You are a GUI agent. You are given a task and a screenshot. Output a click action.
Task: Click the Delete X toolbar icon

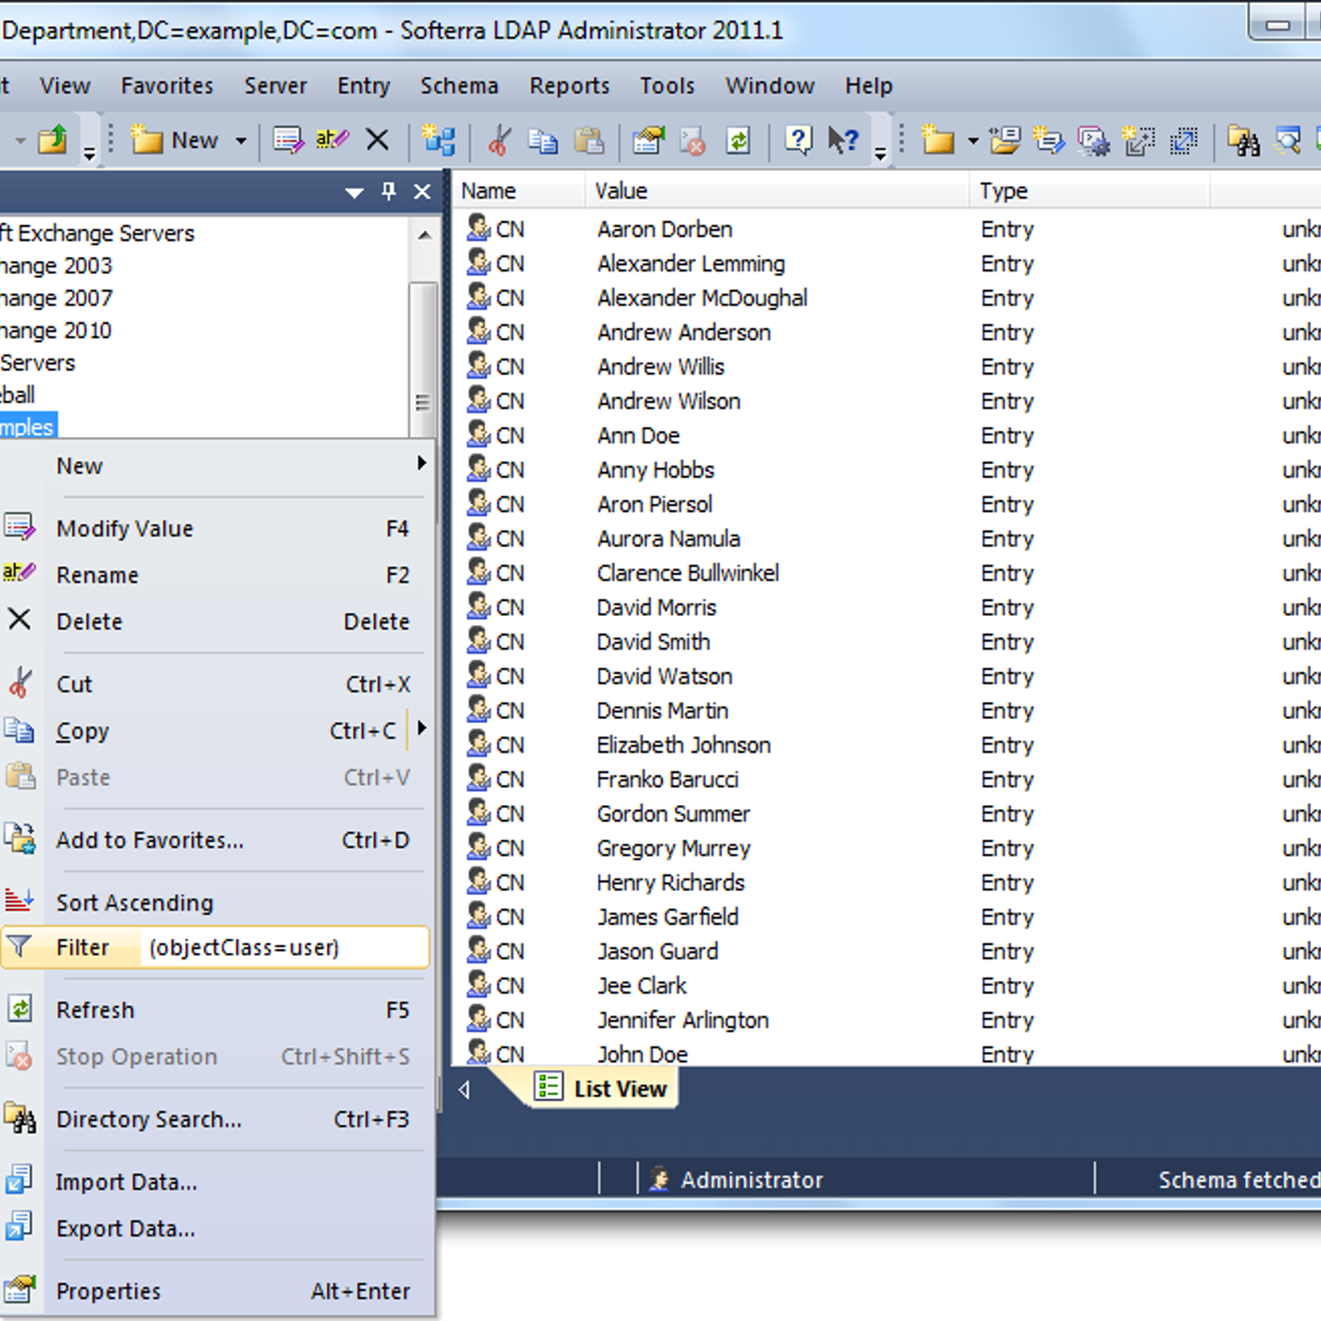click(377, 140)
